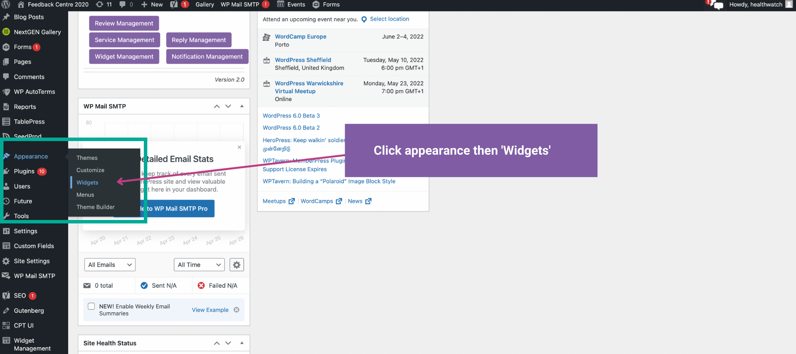The image size is (796, 354).
Task: Click the Gutenberg pen icon
Action: [x=6, y=311]
